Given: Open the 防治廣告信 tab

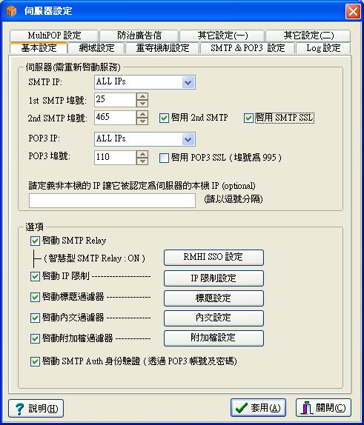Looking at the screenshot, I should [x=139, y=36].
